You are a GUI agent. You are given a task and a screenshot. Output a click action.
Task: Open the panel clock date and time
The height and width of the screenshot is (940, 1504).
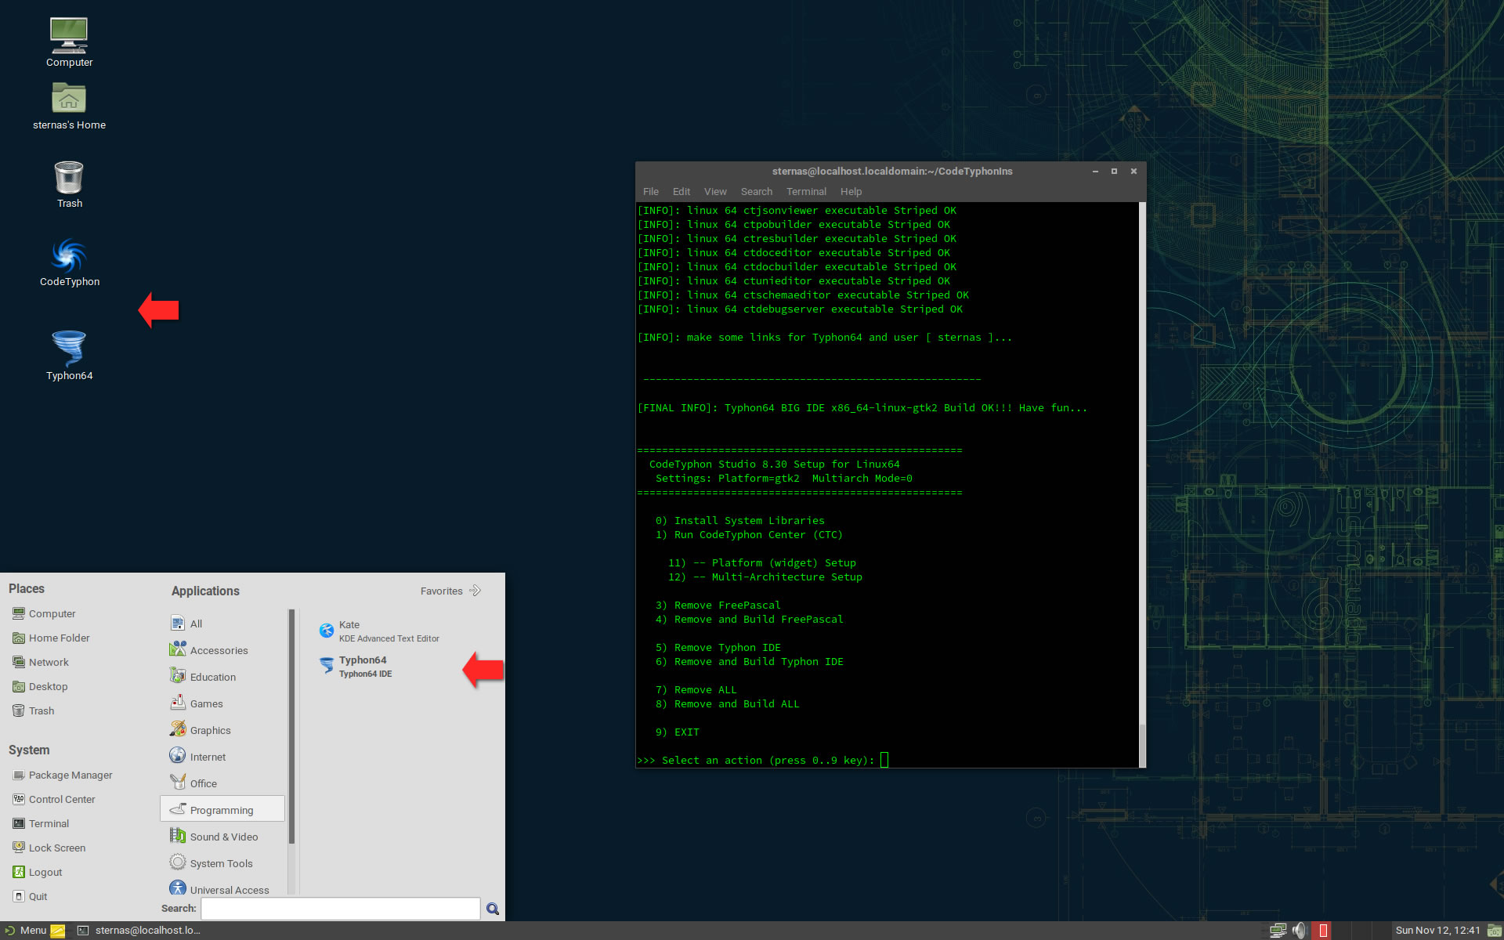[x=1437, y=931]
